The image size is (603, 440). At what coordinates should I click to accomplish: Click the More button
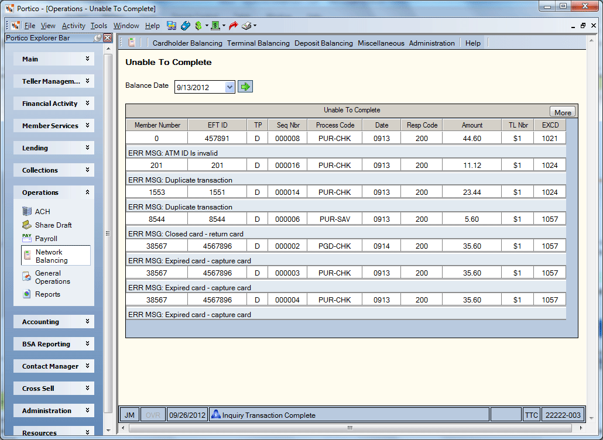click(x=562, y=112)
